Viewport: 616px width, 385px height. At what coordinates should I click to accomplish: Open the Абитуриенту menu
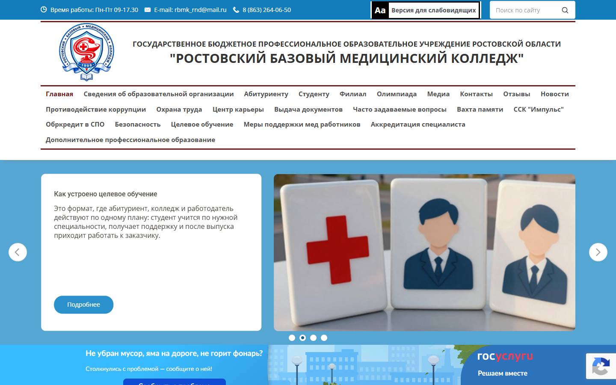coord(266,94)
